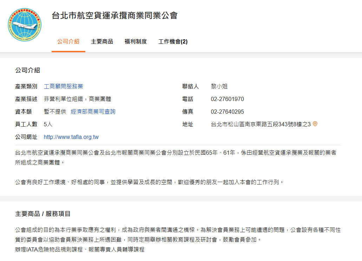Click the phone number 02-27601970
This screenshot has width=362, height=261.
tap(227, 99)
